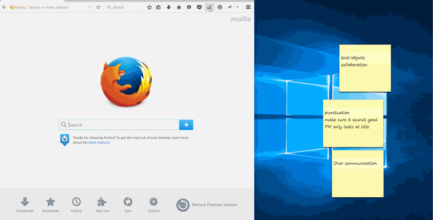The width and height of the screenshot is (433, 220).
Task: Click resize grip of the 'punctuation' sticky note
Action: 381,145
